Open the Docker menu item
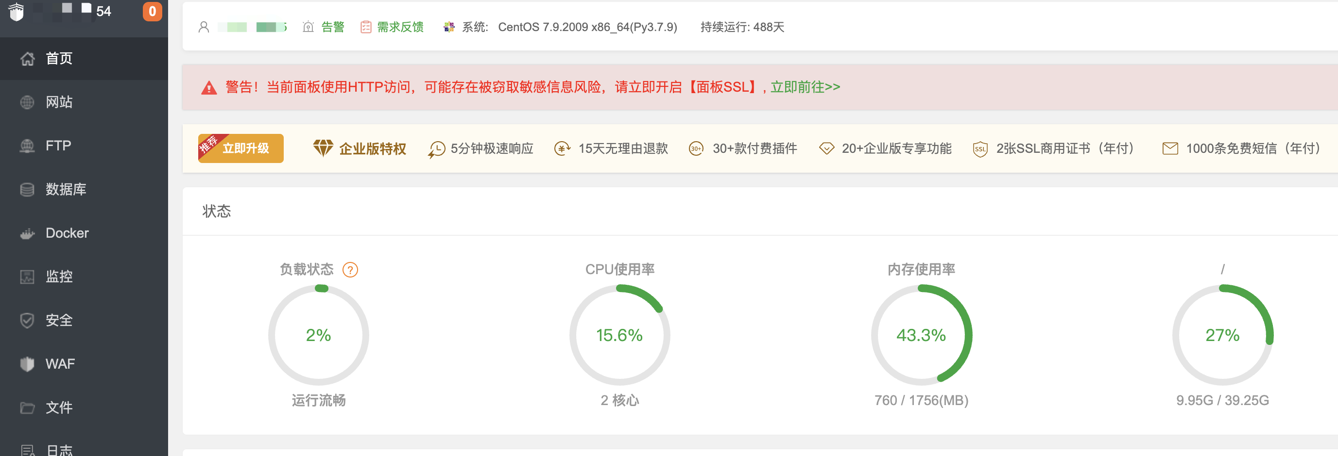Viewport: 1338px width, 456px height. click(x=84, y=233)
